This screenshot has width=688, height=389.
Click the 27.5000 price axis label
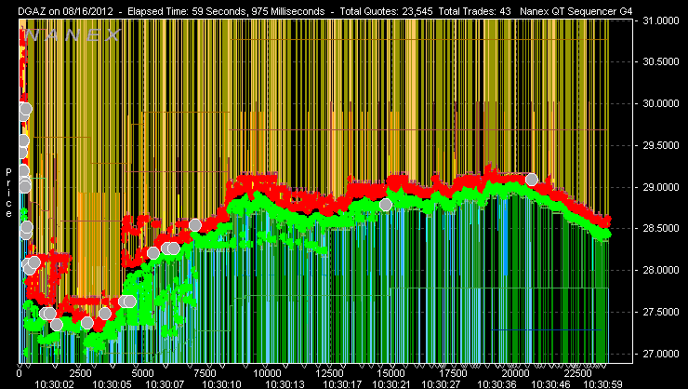(660, 312)
